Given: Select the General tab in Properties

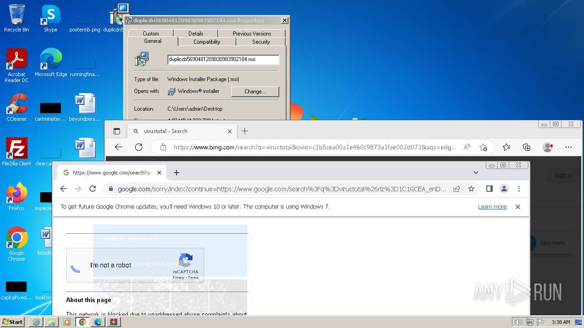Looking at the screenshot, I should (152, 41).
